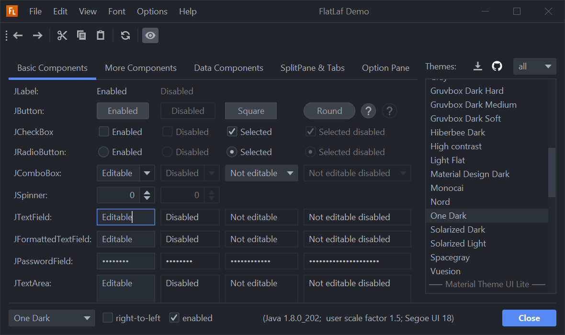565x335 pixels.
Task: Click the back arrow toolbar icon
Action: coord(18,35)
